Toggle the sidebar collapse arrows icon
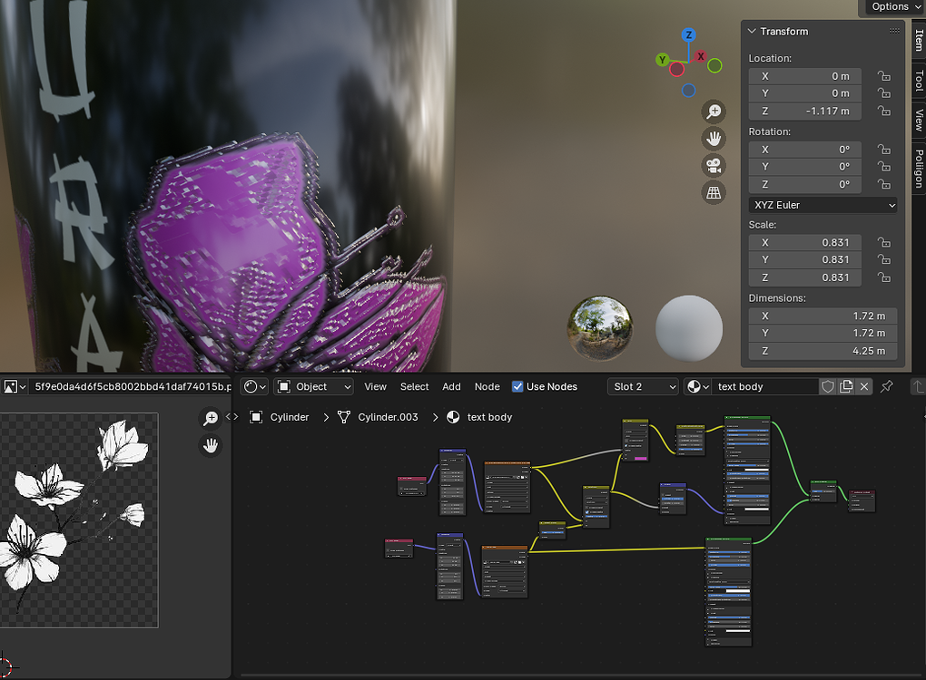Image resolution: width=926 pixels, height=680 pixels. 232,416
